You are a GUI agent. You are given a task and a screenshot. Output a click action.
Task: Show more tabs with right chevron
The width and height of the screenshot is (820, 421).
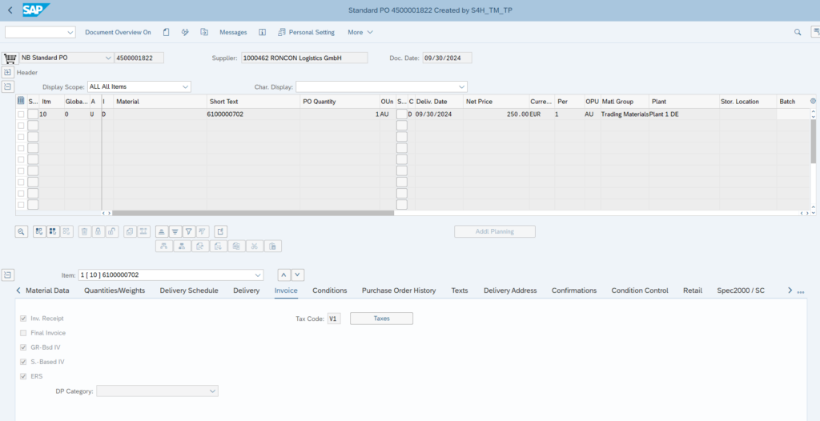point(790,291)
